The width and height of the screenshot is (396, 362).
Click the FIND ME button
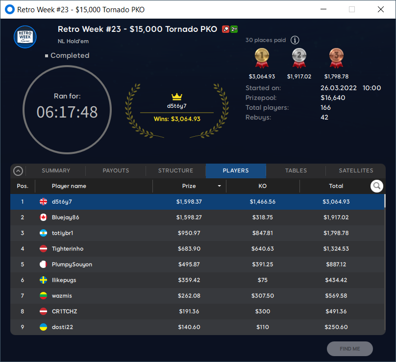350,349
